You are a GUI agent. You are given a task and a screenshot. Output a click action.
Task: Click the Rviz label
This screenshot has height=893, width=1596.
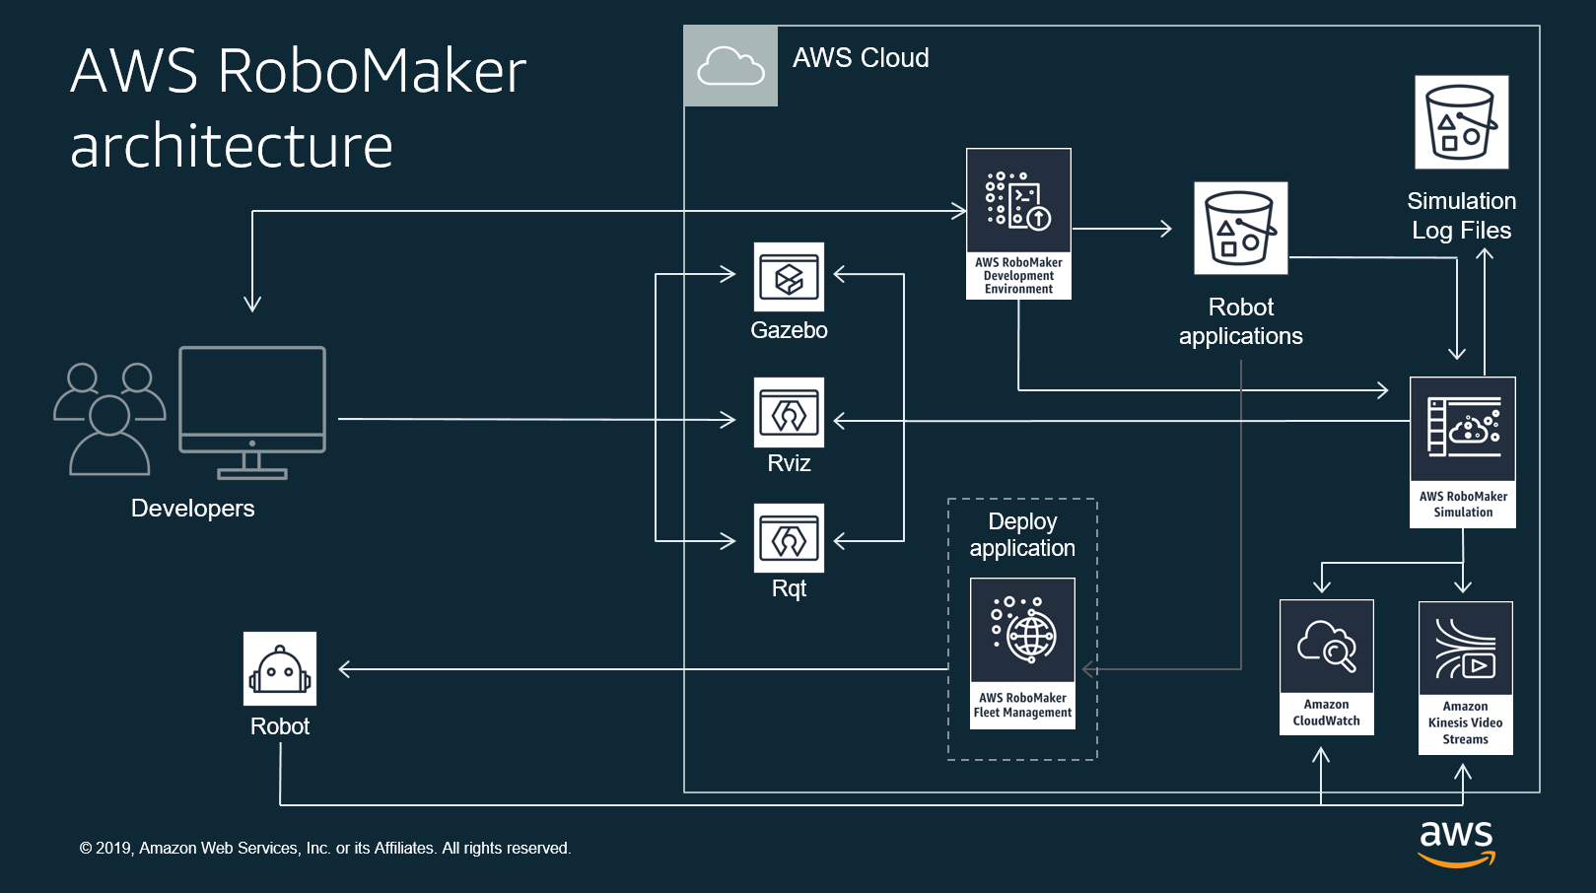[x=789, y=463]
